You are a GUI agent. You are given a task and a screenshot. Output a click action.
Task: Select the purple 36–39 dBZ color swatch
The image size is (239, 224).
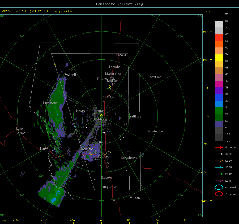[219, 91]
